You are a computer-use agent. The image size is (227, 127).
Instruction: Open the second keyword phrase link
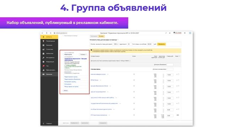pyautogui.click(x=94, y=80)
